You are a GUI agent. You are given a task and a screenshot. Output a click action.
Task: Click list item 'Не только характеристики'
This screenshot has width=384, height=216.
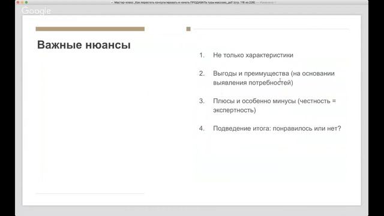point(253,55)
